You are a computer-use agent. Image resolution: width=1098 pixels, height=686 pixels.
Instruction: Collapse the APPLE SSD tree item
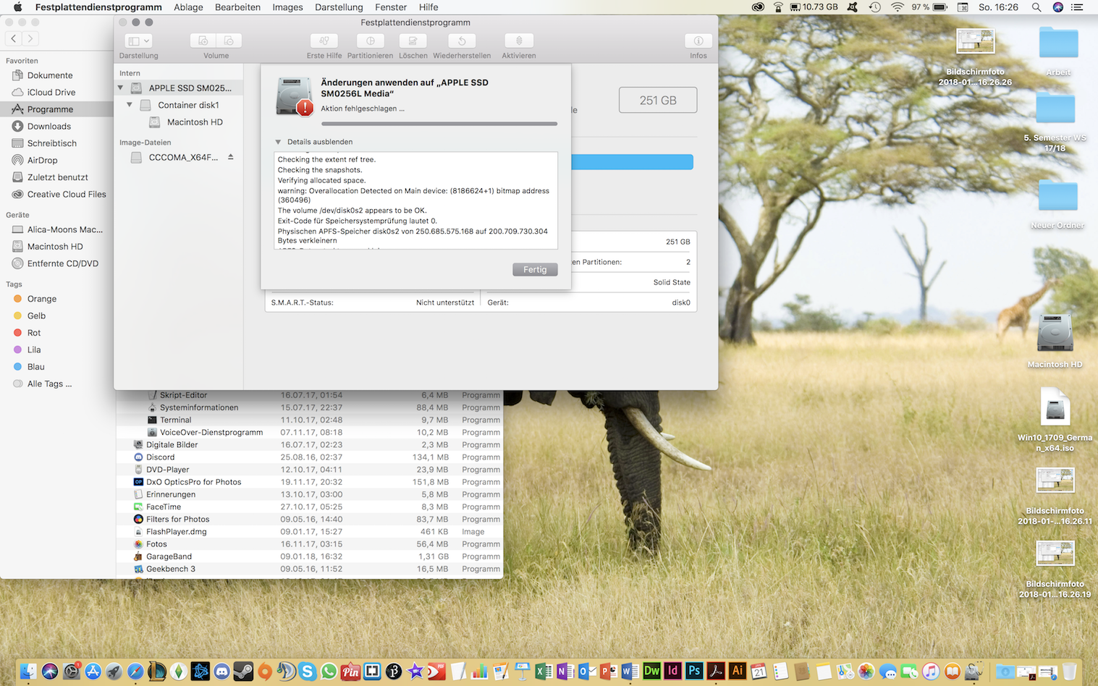tap(121, 88)
